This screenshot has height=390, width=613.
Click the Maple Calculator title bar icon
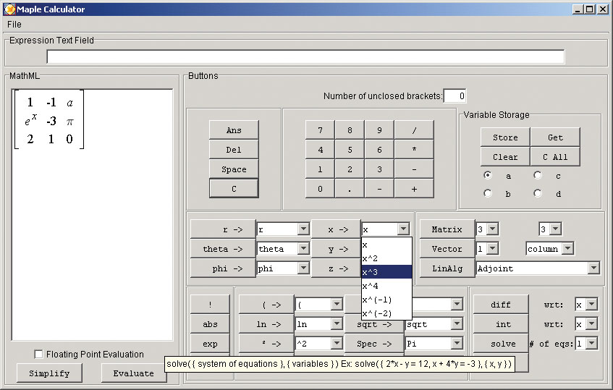pos(9,9)
